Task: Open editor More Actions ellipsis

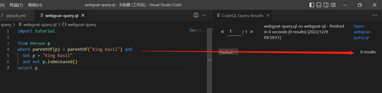Action: pos(204,15)
